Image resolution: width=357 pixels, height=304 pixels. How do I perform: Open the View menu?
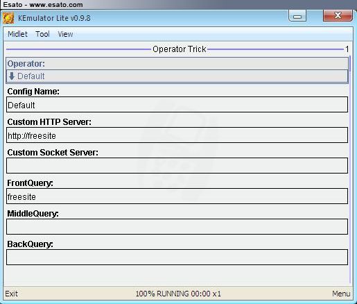[65, 34]
